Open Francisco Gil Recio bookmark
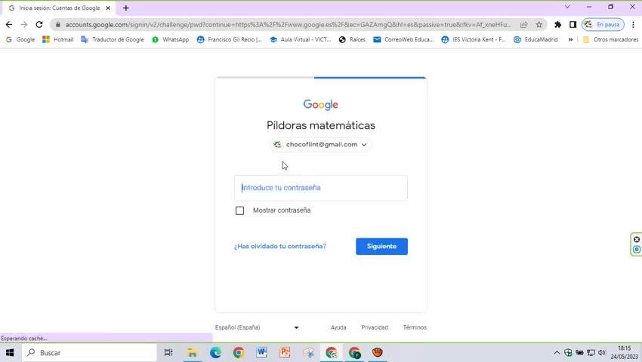This screenshot has height=362, width=642. pyautogui.click(x=230, y=39)
